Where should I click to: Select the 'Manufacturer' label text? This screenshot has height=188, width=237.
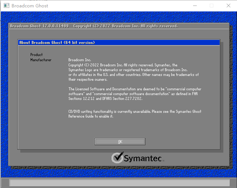[41, 60]
